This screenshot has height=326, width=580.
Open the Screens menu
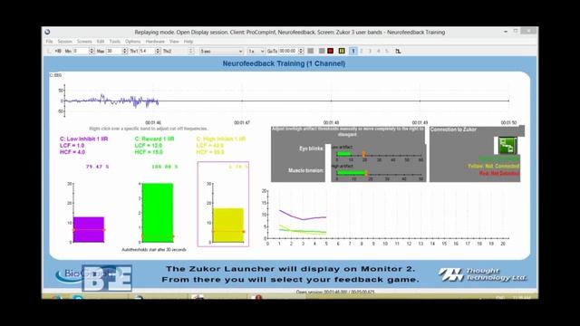coord(84,42)
